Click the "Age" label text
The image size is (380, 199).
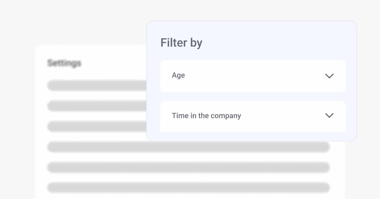(178, 75)
